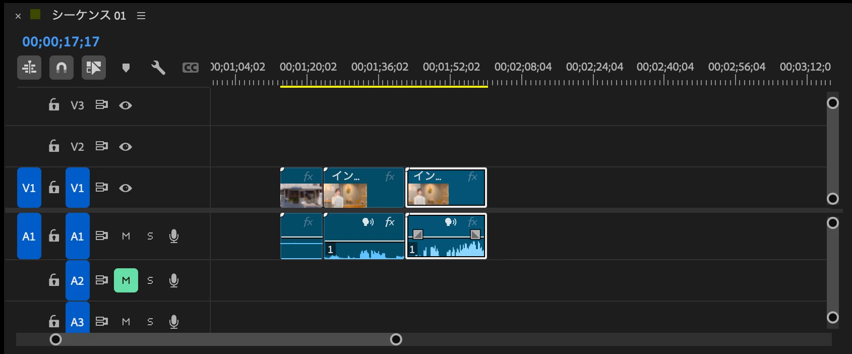Mute track A1
Screen dimensions: 852x354
pos(126,236)
